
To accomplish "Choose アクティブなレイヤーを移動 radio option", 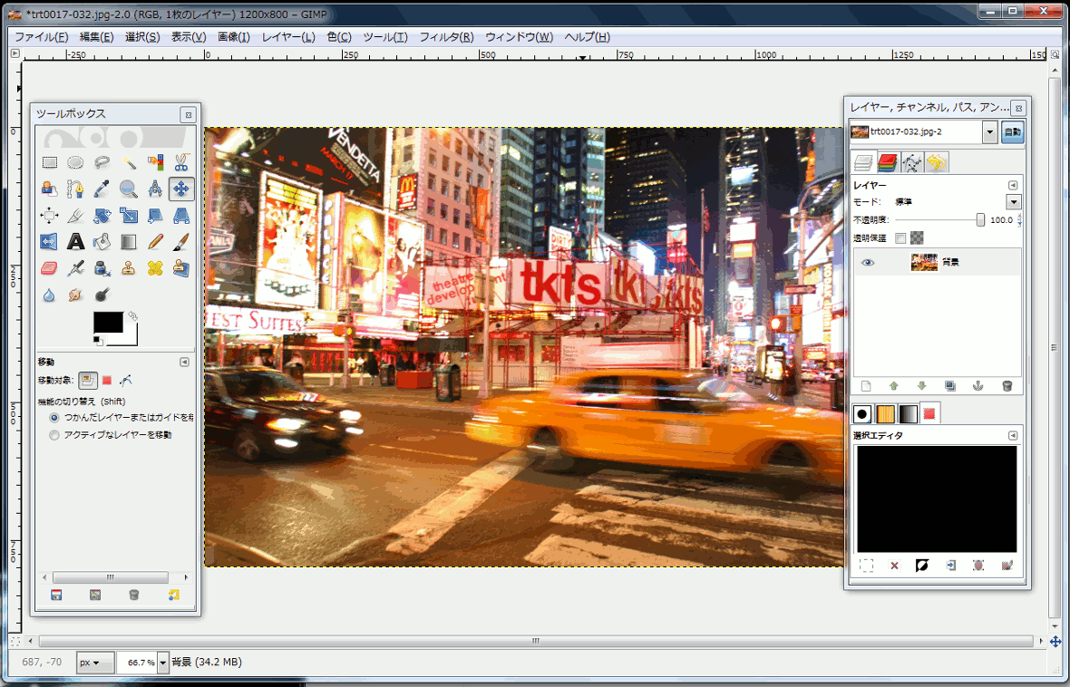I will (x=53, y=435).
